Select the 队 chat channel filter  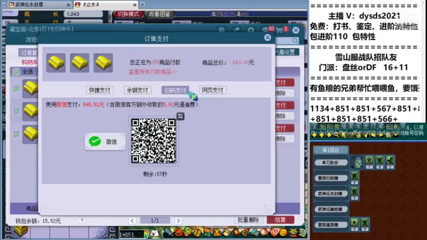coord(329,126)
